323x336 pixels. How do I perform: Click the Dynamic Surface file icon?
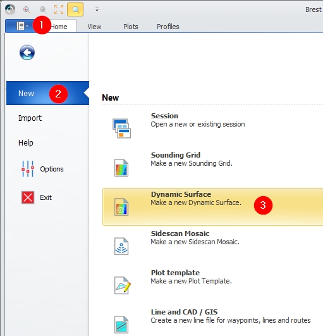tap(121, 207)
